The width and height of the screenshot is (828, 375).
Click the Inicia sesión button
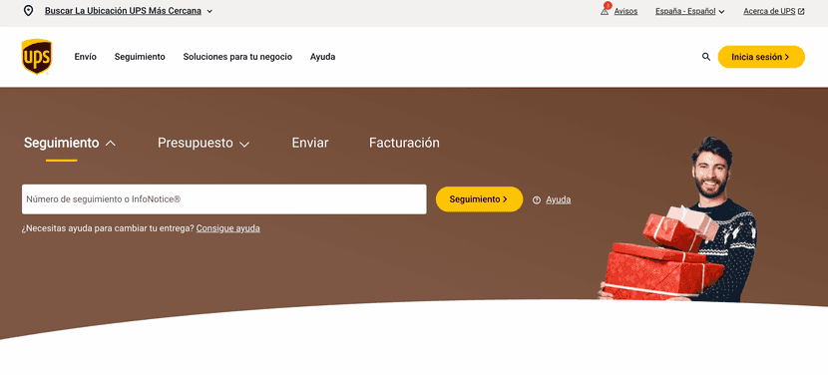761,57
